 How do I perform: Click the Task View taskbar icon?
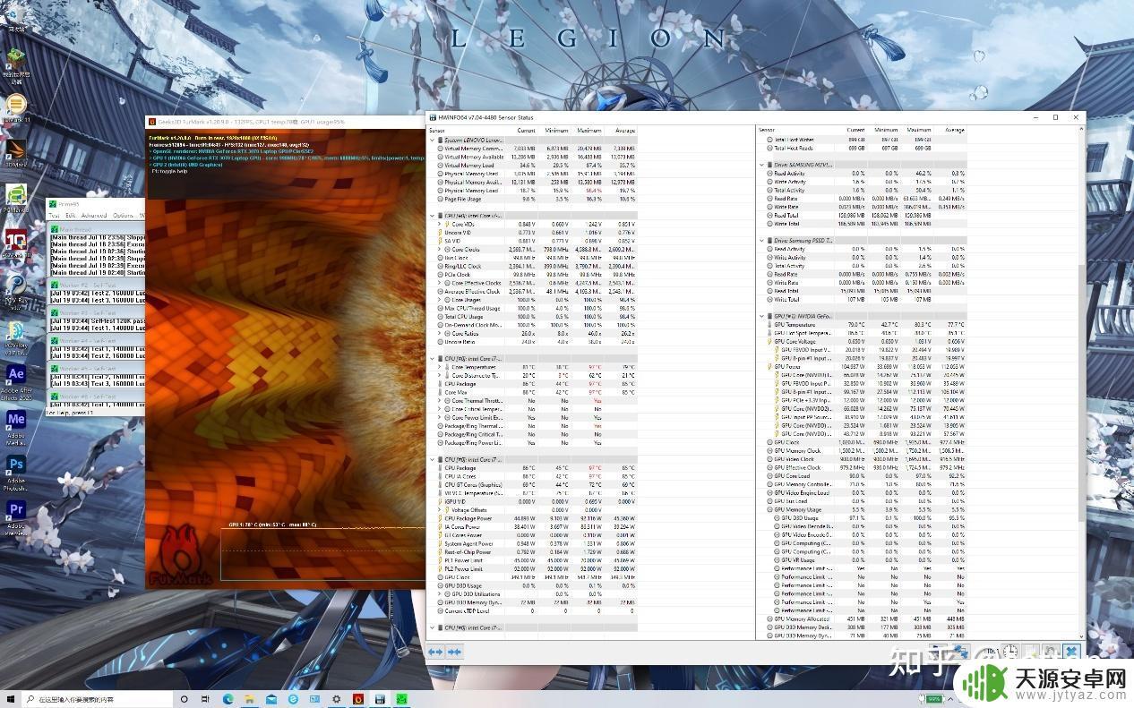tap(206, 698)
